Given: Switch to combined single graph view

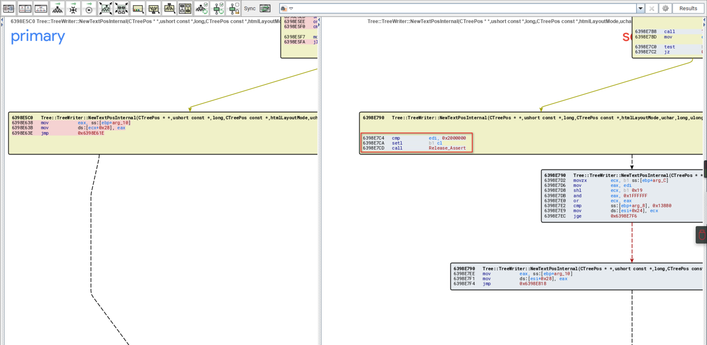Looking at the screenshot, I should [41, 9].
